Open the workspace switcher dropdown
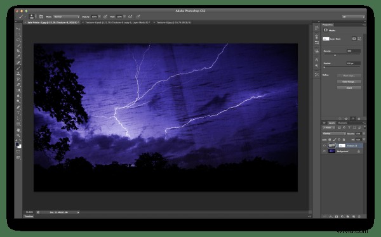The image size is (381, 237). (x=353, y=16)
